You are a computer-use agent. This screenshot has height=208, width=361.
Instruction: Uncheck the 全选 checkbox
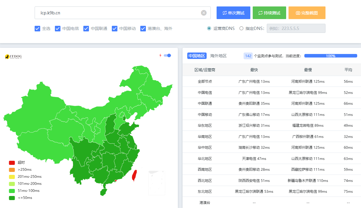(37, 28)
